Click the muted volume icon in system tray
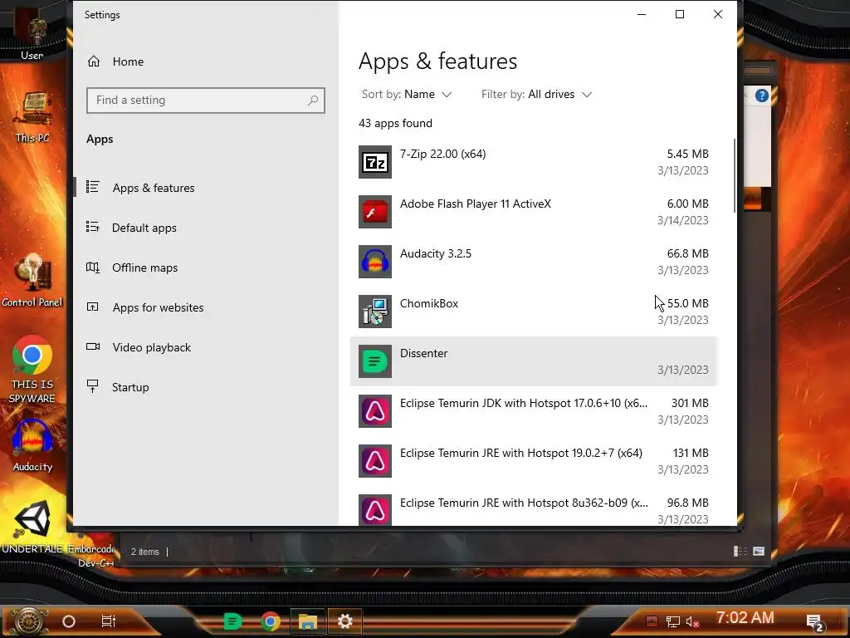Image resolution: width=850 pixels, height=638 pixels. (x=692, y=621)
